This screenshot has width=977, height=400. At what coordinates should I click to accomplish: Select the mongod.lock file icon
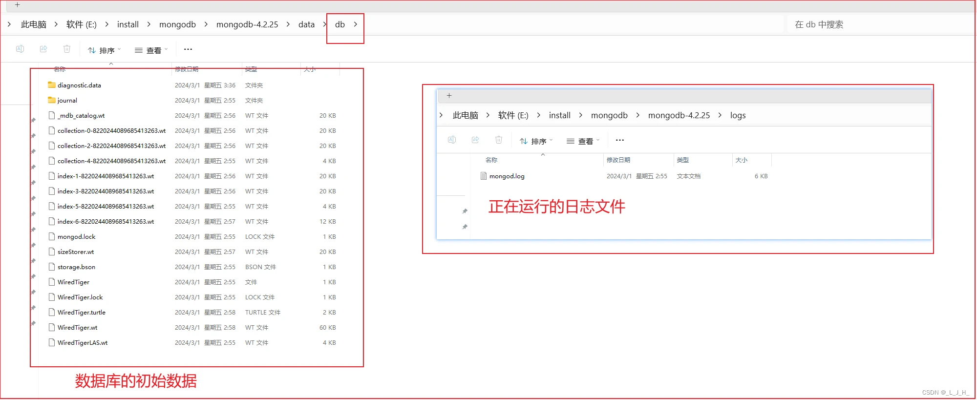(x=52, y=236)
